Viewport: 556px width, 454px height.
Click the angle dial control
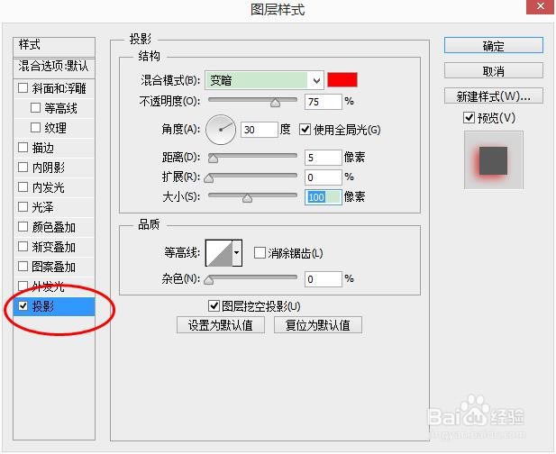coord(221,130)
